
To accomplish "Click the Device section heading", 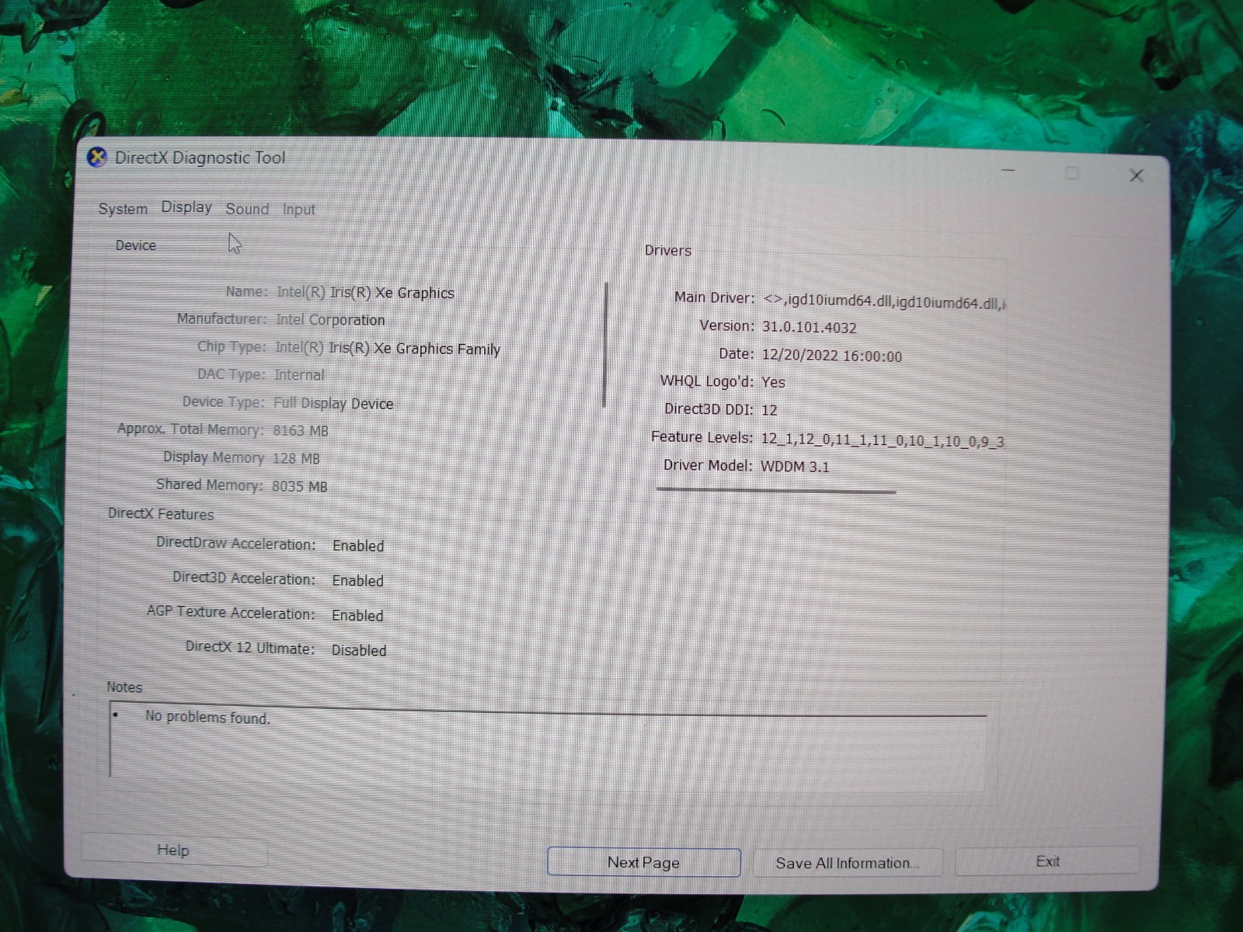I will [x=136, y=245].
